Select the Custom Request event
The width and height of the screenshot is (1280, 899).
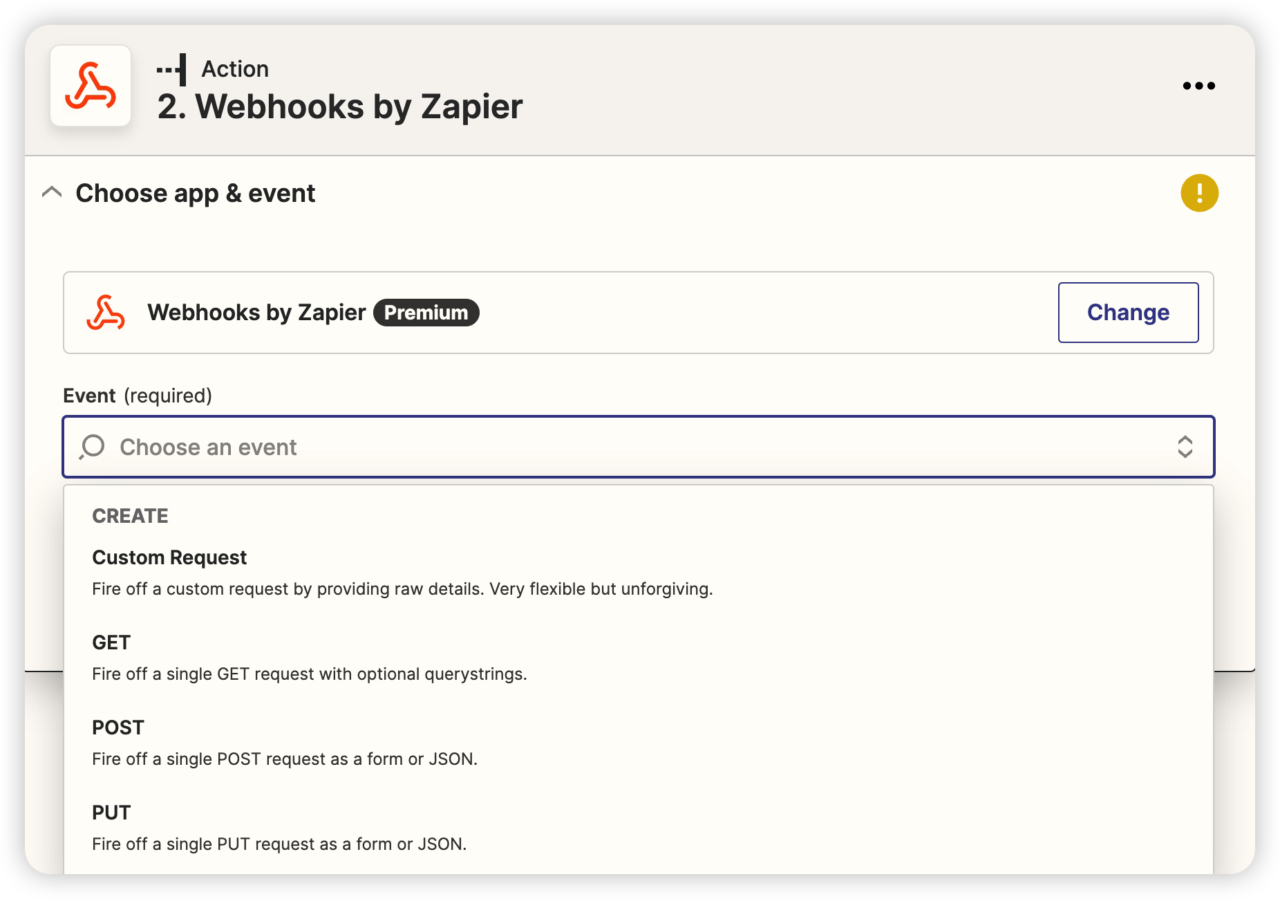pyautogui.click(x=169, y=557)
